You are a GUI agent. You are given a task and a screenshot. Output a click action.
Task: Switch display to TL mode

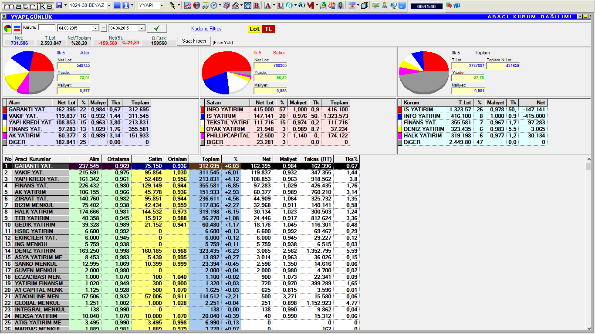(x=268, y=29)
